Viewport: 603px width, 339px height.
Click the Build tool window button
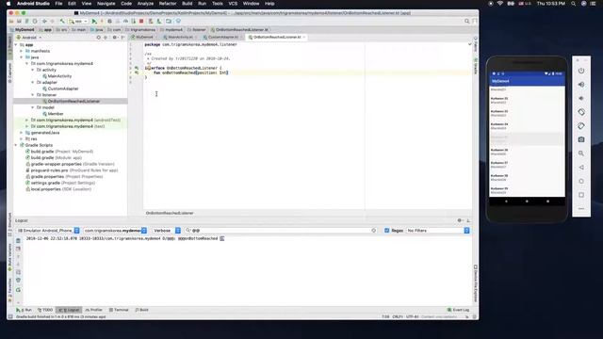[142, 310]
